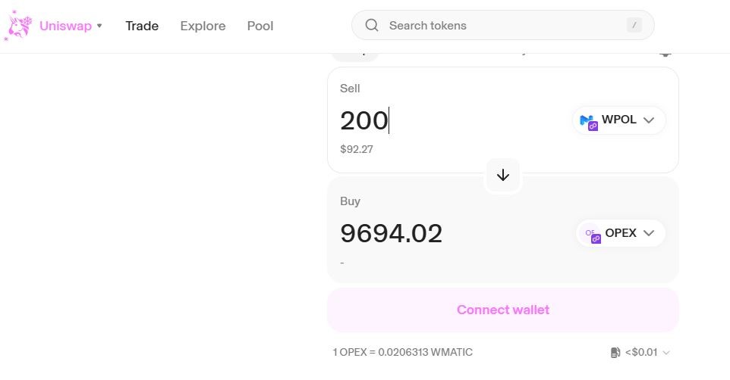
Task: Click the Connect wallet button
Action: point(503,310)
